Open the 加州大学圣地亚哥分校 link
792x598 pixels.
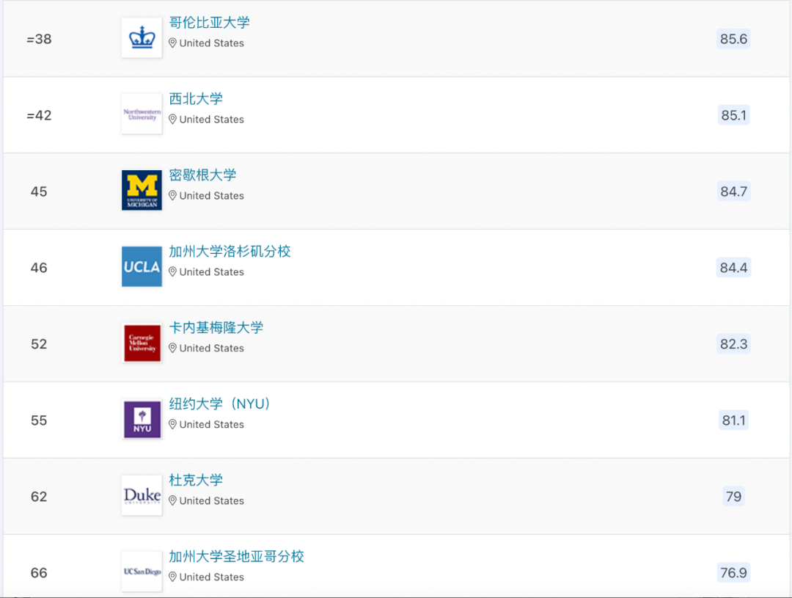pyautogui.click(x=236, y=557)
